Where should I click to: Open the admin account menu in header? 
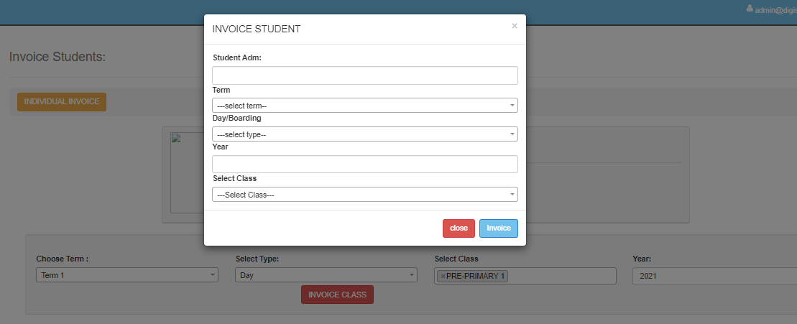click(775, 9)
